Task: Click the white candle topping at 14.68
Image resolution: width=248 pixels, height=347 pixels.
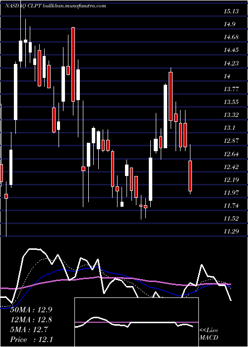Action: tap(21, 51)
